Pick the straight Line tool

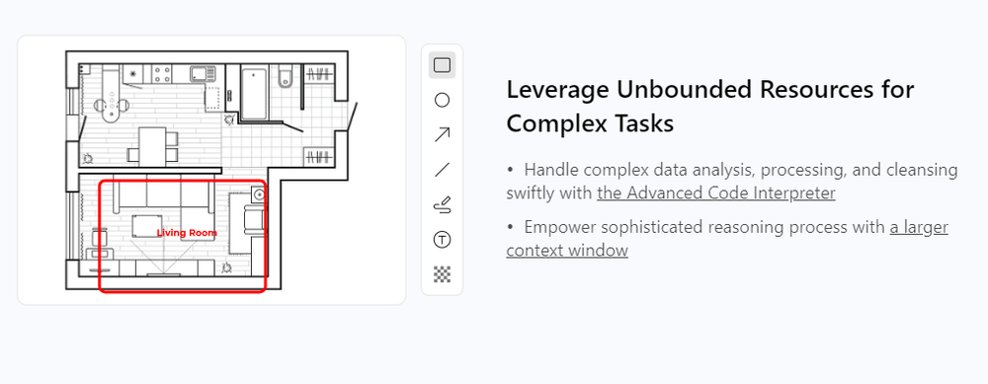443,170
